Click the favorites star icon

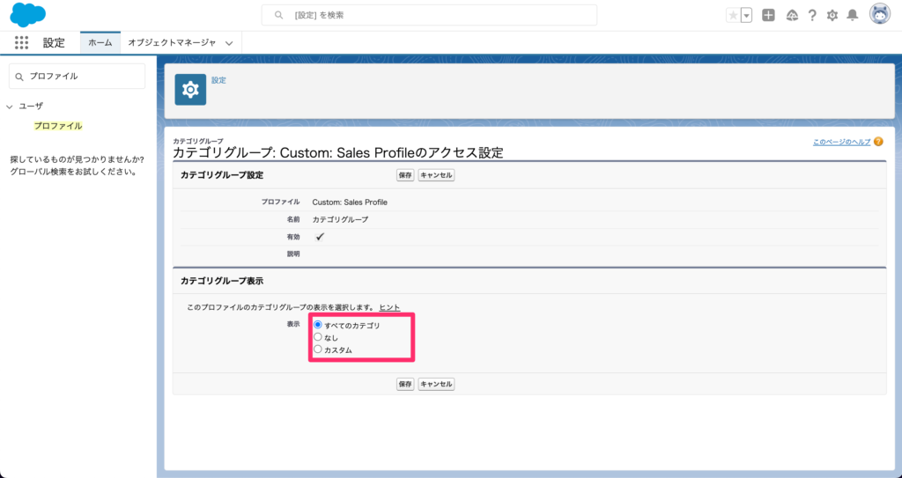pyautogui.click(x=733, y=16)
